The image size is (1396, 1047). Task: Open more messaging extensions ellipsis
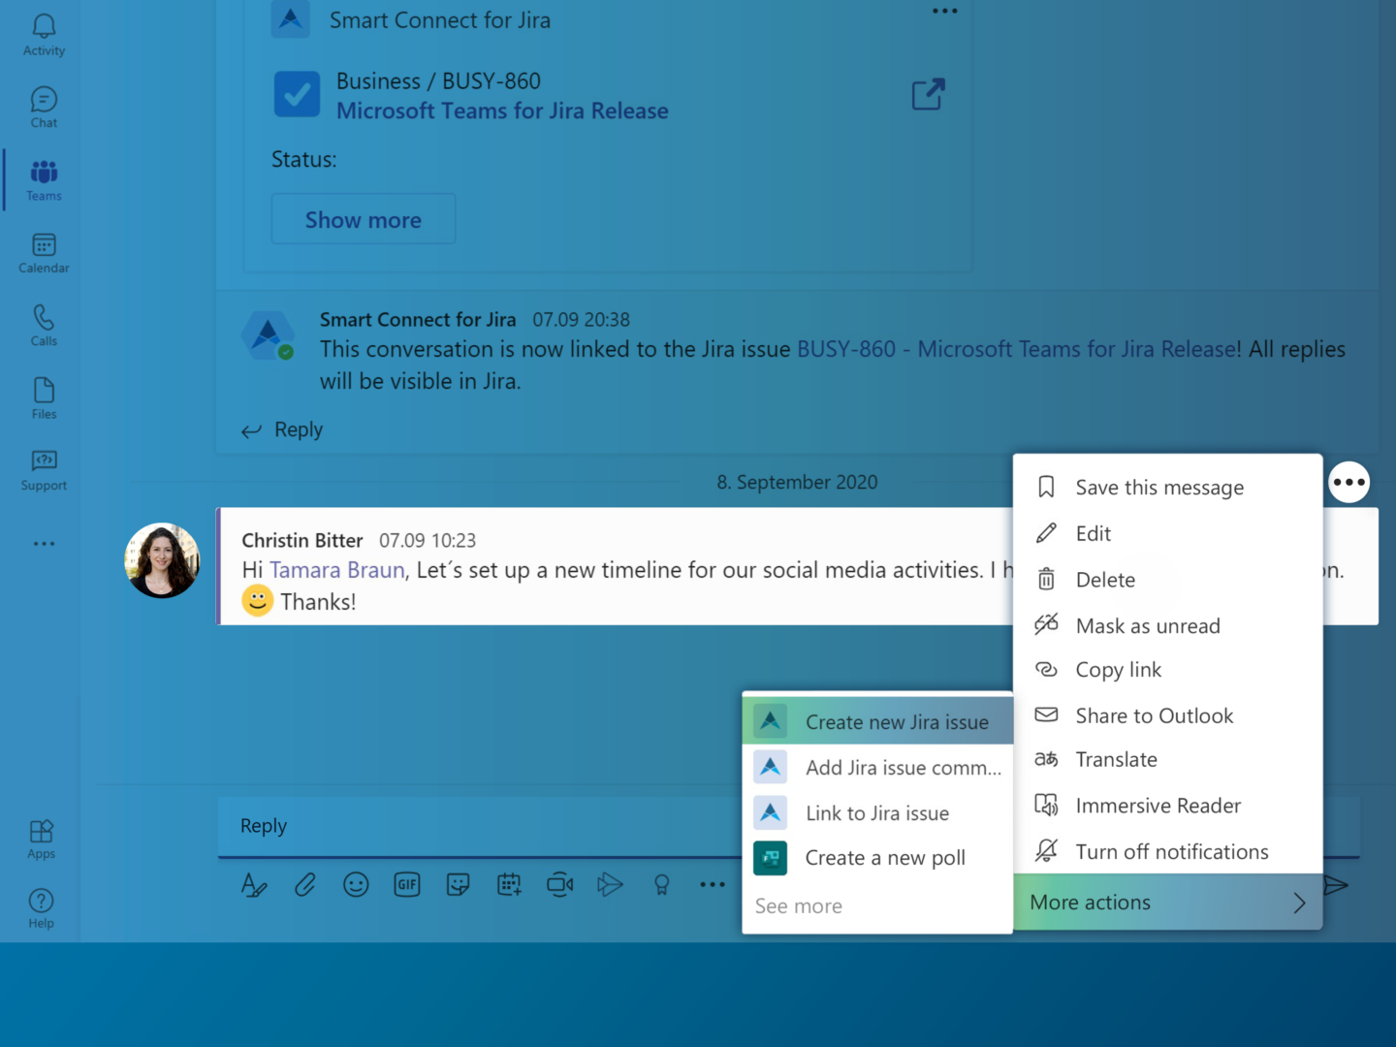(x=713, y=884)
